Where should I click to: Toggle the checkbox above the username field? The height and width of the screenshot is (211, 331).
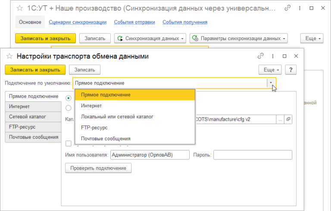[69, 144]
